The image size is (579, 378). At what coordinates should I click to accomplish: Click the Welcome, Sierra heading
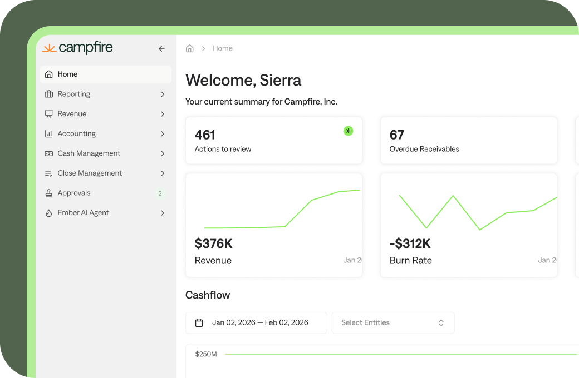point(243,81)
